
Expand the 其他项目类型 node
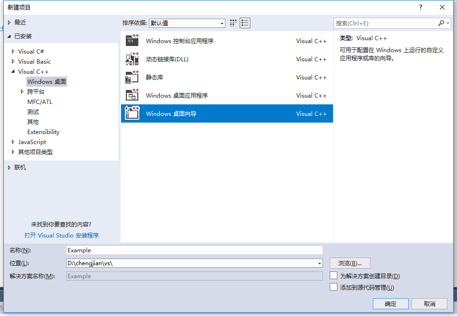13,152
